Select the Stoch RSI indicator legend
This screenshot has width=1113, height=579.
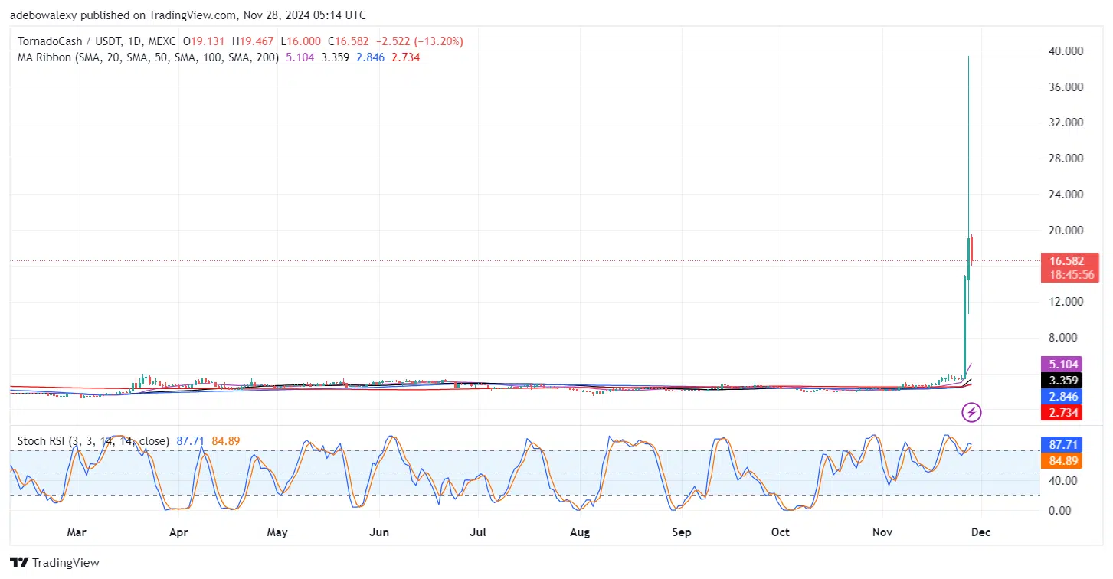93,441
